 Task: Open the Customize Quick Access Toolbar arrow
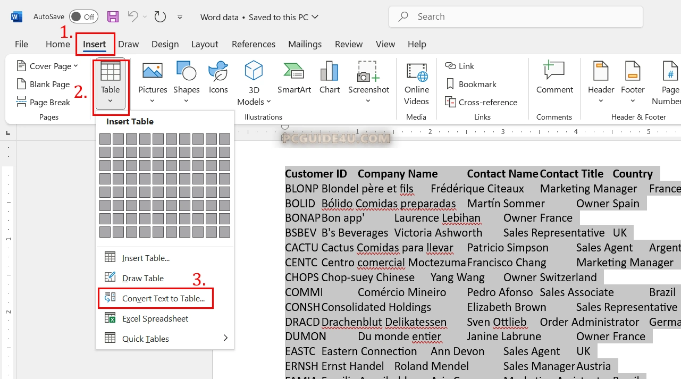180,17
